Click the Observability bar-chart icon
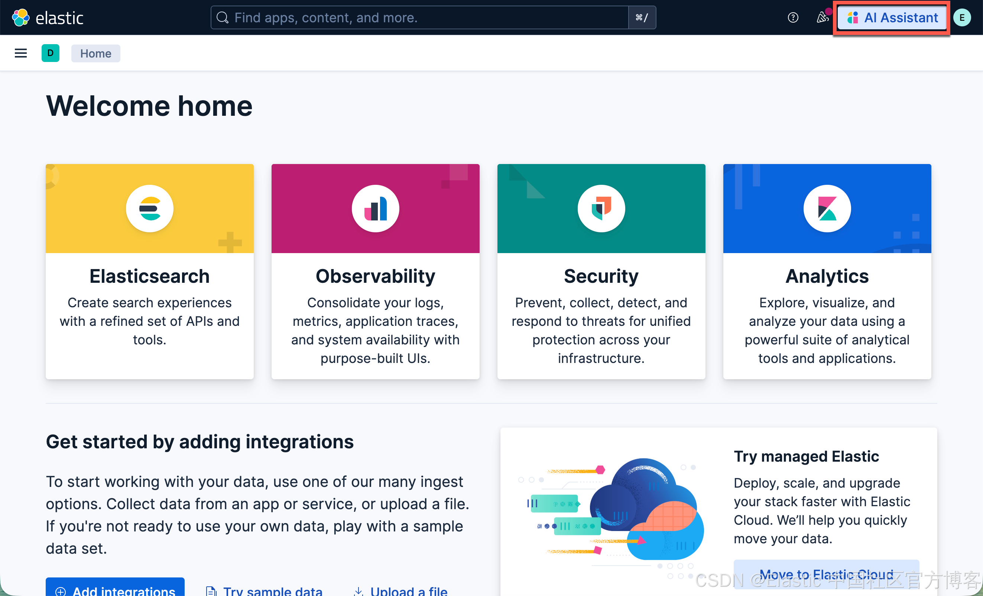The height and width of the screenshot is (596, 983). point(376,208)
